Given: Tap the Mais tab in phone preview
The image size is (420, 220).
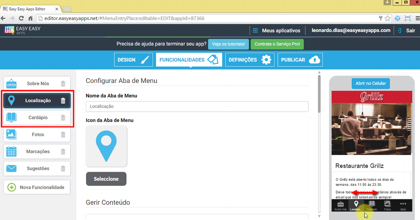Looking at the screenshot, I should [403, 206].
